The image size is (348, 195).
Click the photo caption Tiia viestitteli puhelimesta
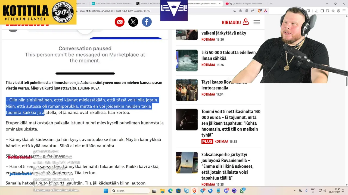84,85
